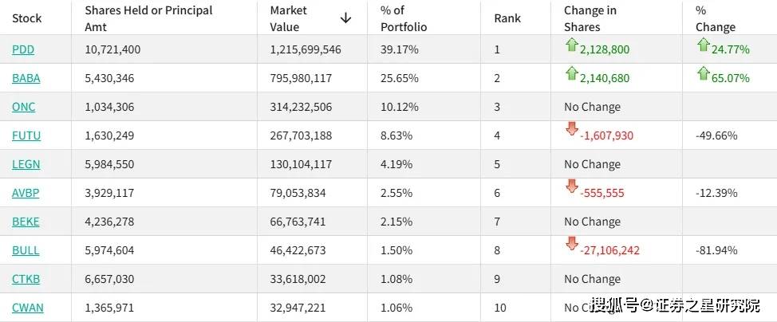Click the red down arrow in AVBP's row
This screenshot has height=322, width=777.
571,187
